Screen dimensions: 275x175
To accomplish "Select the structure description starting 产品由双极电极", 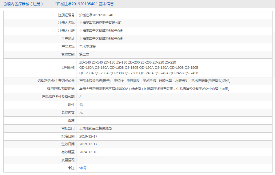I will [x=155, y=81].
